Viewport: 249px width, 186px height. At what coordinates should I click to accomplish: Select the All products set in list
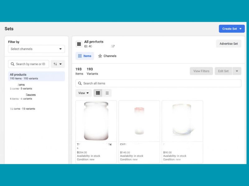[36, 76]
